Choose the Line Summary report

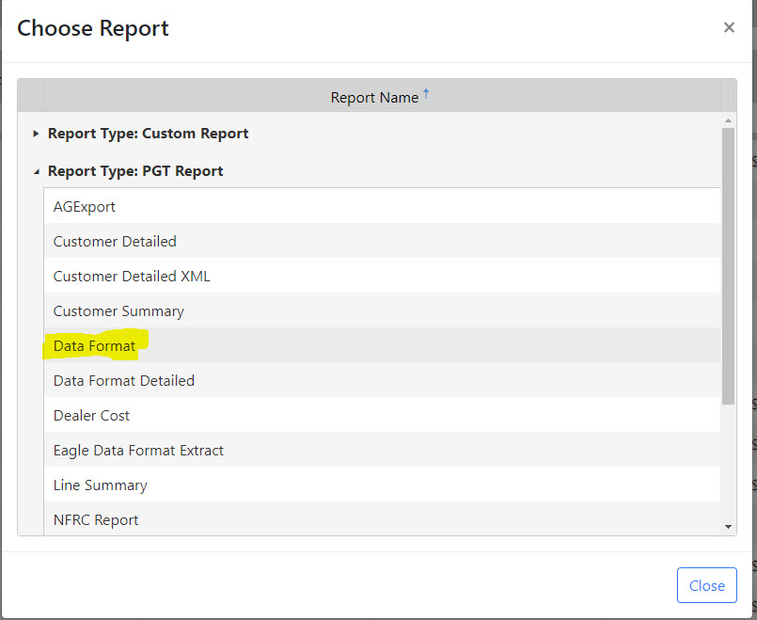(x=100, y=485)
